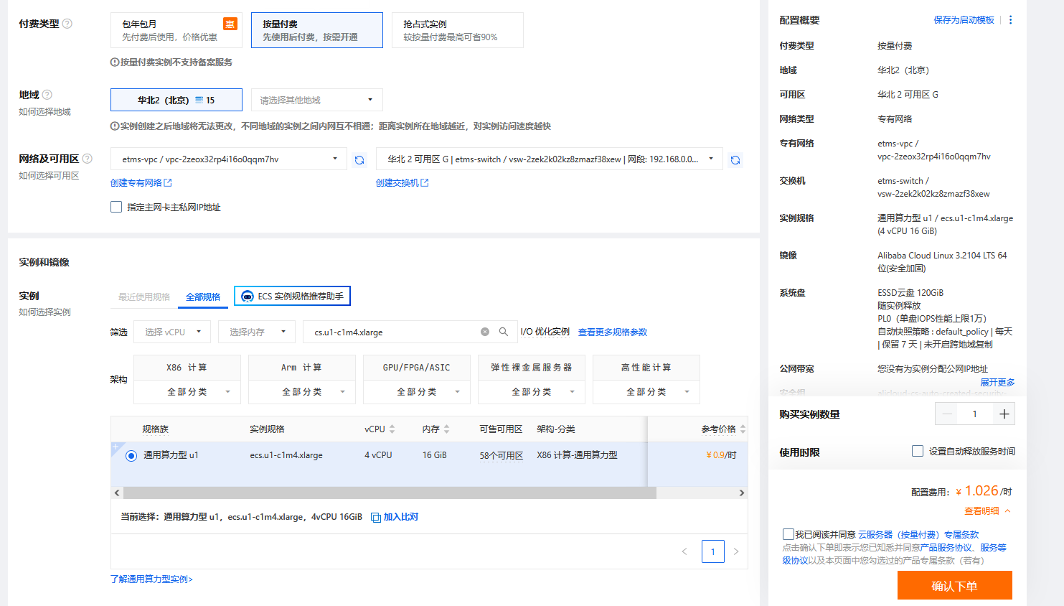Viewport: 1064px width, 606px height.
Task: Click 展开更多 in the configuration summary
Action: (x=997, y=382)
